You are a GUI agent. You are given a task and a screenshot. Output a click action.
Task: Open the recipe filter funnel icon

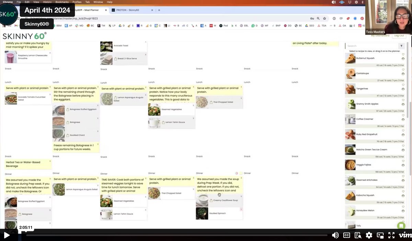401,46
